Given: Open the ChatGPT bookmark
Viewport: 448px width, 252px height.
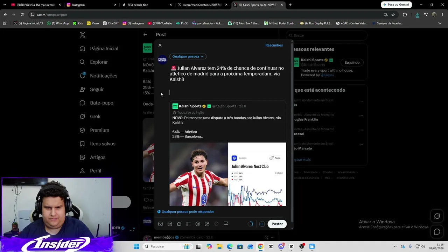Looking at the screenshot, I should [111, 23].
